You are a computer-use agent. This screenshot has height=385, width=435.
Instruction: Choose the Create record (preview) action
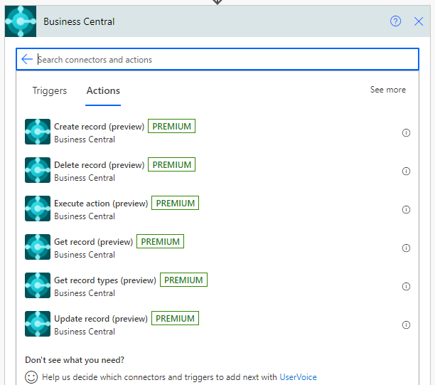point(99,127)
